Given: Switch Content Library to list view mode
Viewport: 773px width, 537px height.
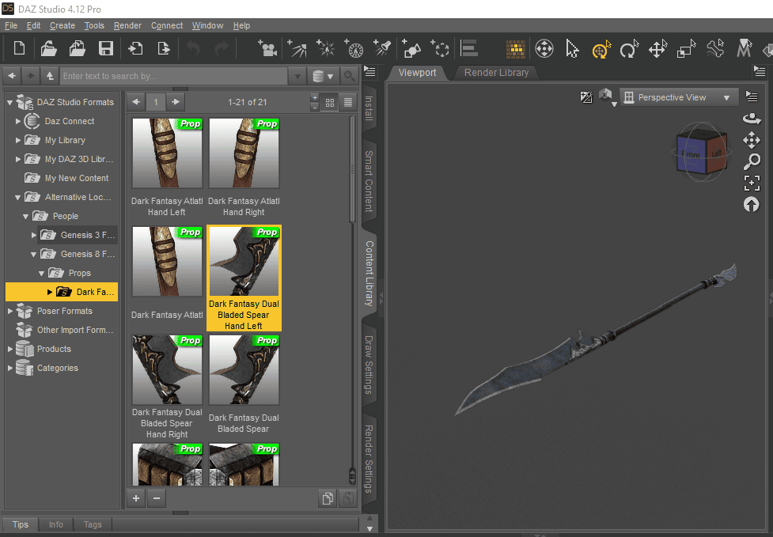Looking at the screenshot, I should (347, 102).
